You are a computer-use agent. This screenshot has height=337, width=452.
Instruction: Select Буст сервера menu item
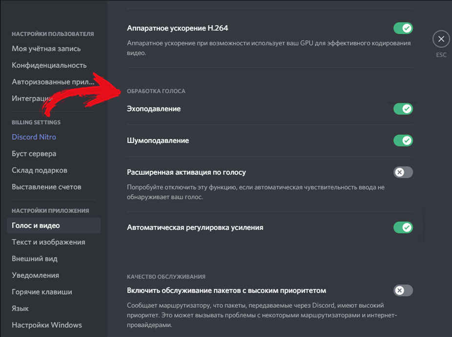click(34, 153)
